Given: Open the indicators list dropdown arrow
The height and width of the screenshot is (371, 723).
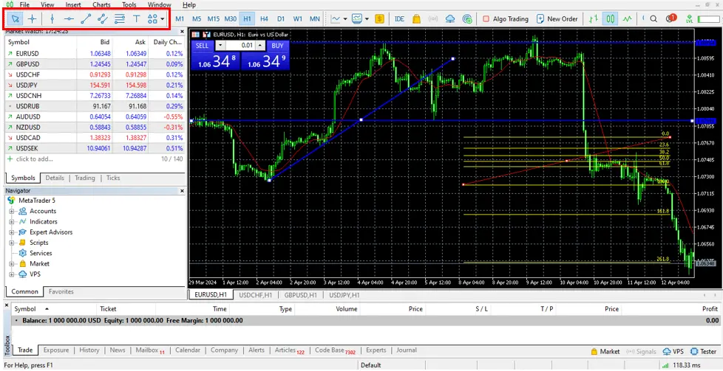Looking at the screenshot, I should click(x=345, y=19).
